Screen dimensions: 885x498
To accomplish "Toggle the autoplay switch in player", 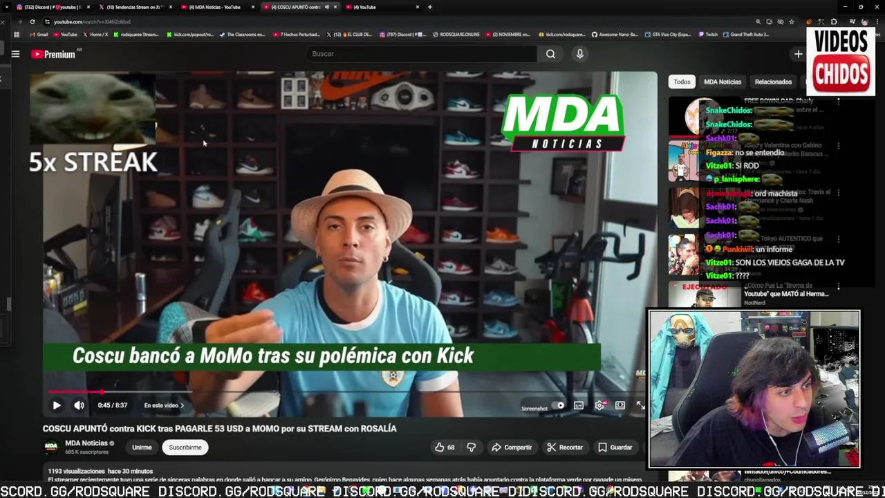I will 559,406.
